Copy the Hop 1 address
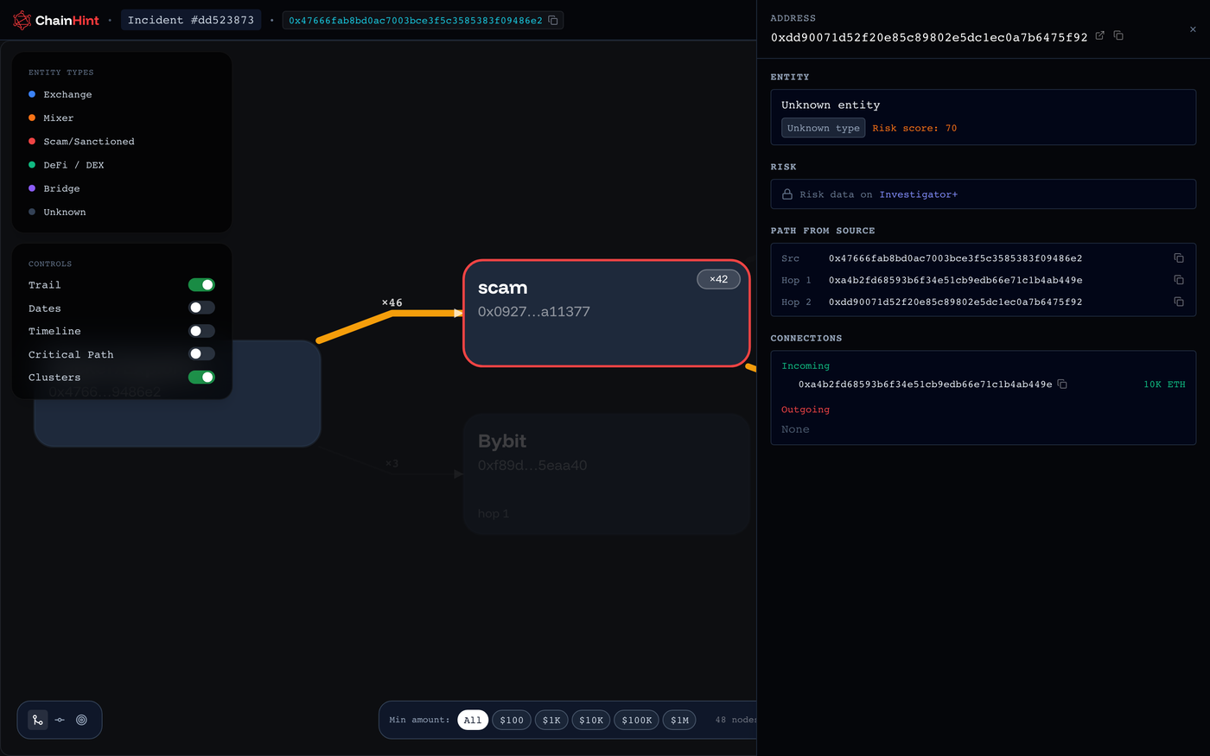 [x=1179, y=280]
